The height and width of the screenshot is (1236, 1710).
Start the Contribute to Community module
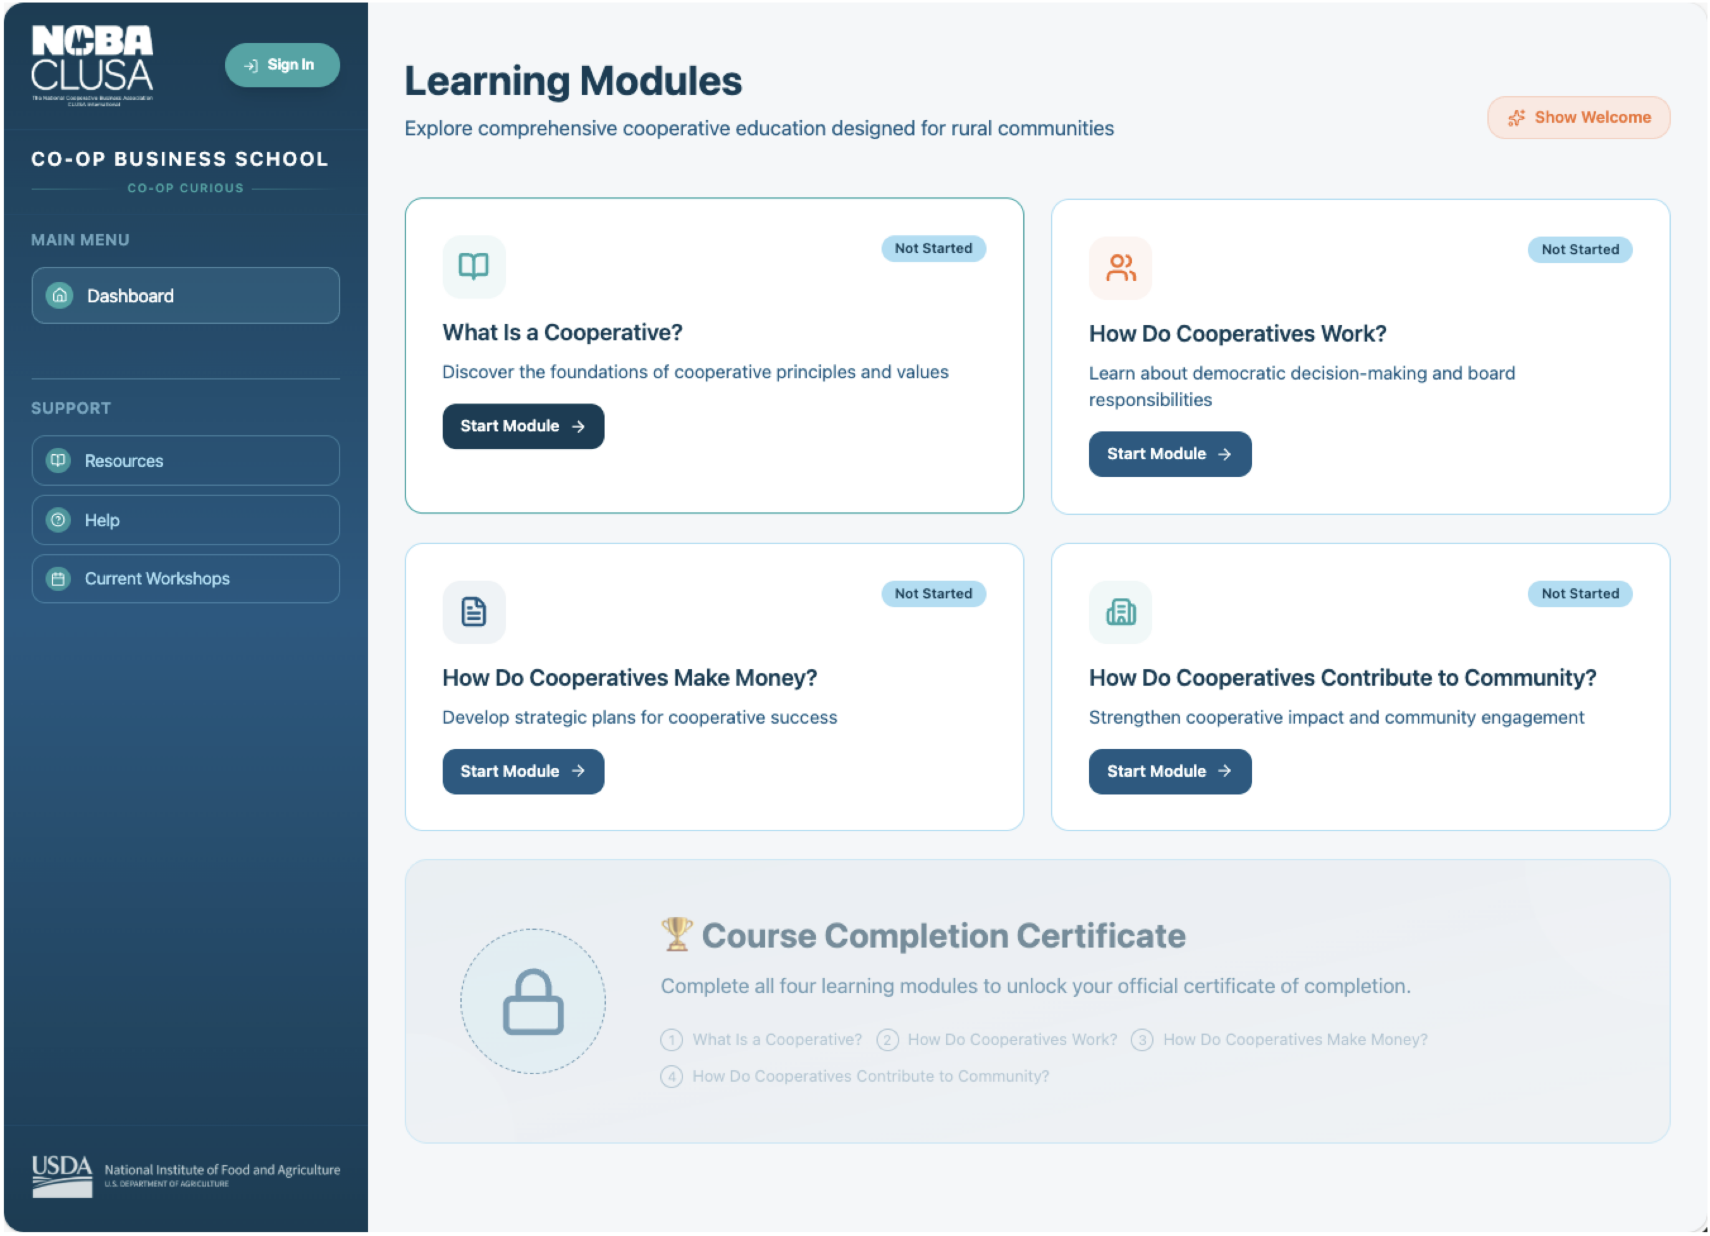[x=1169, y=772]
